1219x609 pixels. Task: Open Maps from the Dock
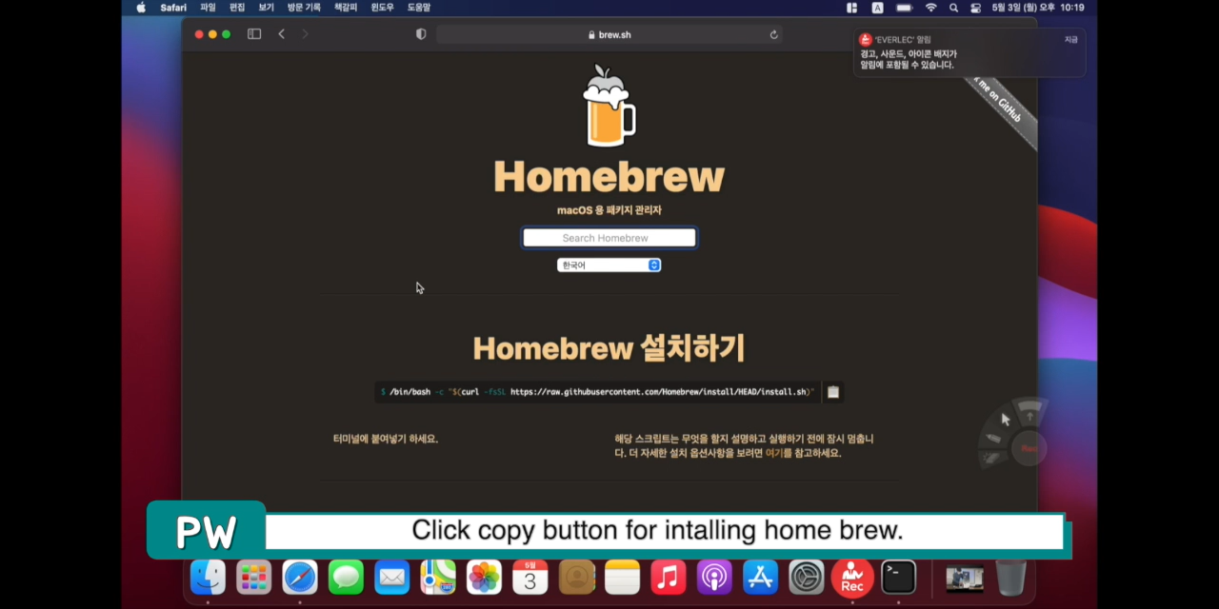pos(438,577)
